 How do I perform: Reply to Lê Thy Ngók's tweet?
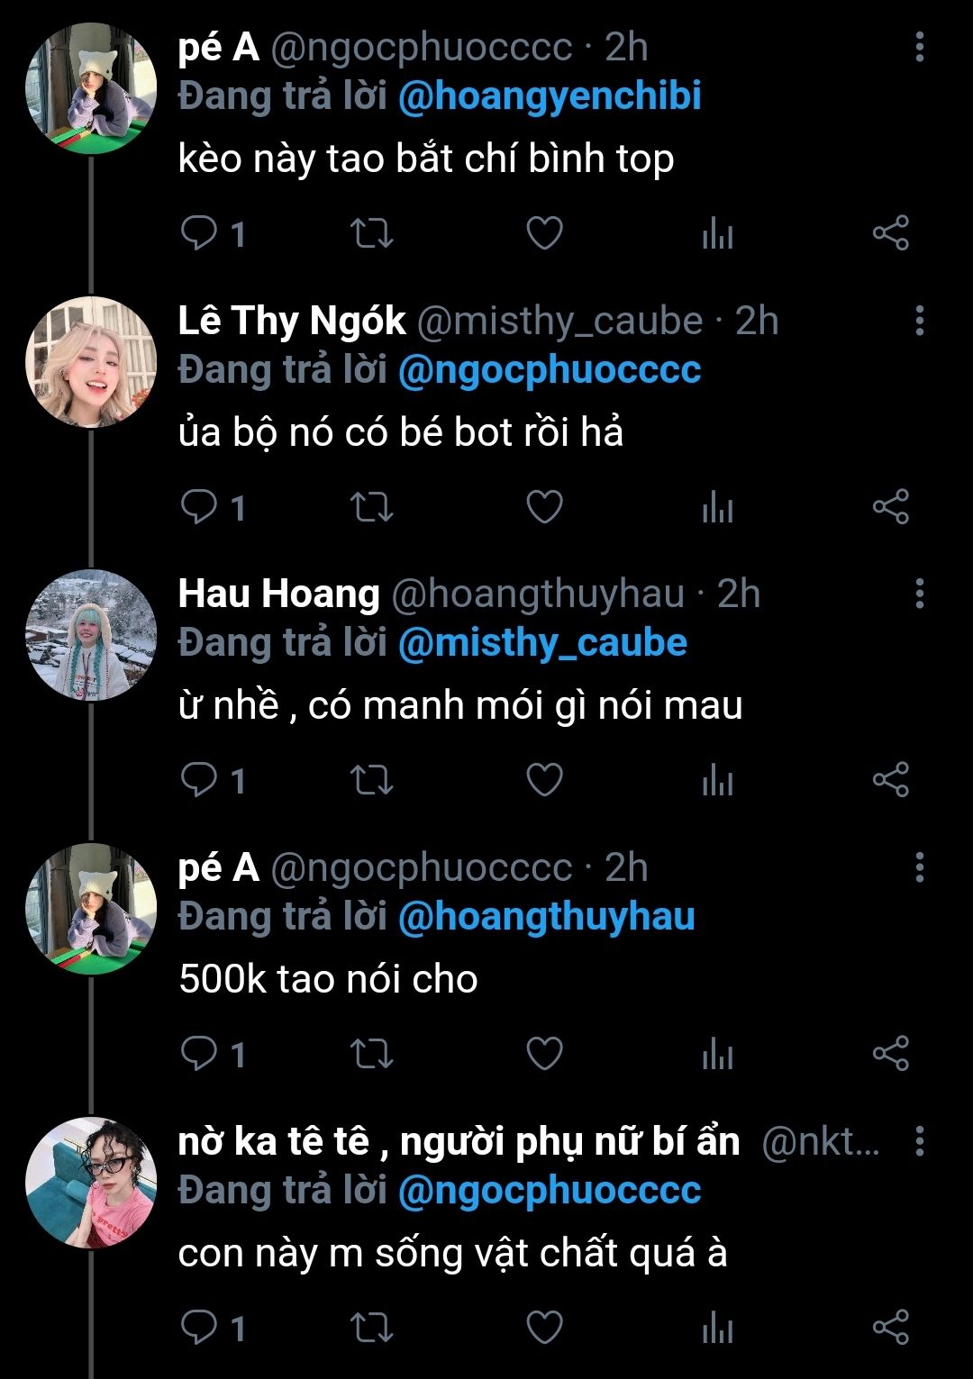click(199, 508)
